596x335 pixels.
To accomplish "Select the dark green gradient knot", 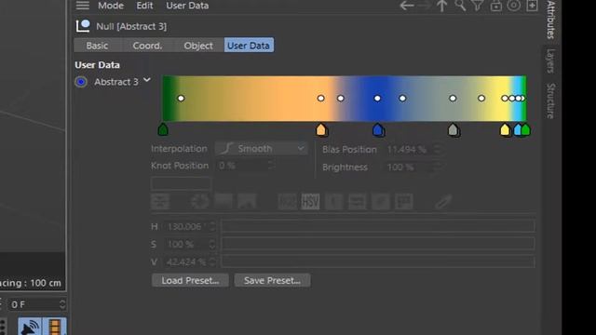I will (x=163, y=129).
